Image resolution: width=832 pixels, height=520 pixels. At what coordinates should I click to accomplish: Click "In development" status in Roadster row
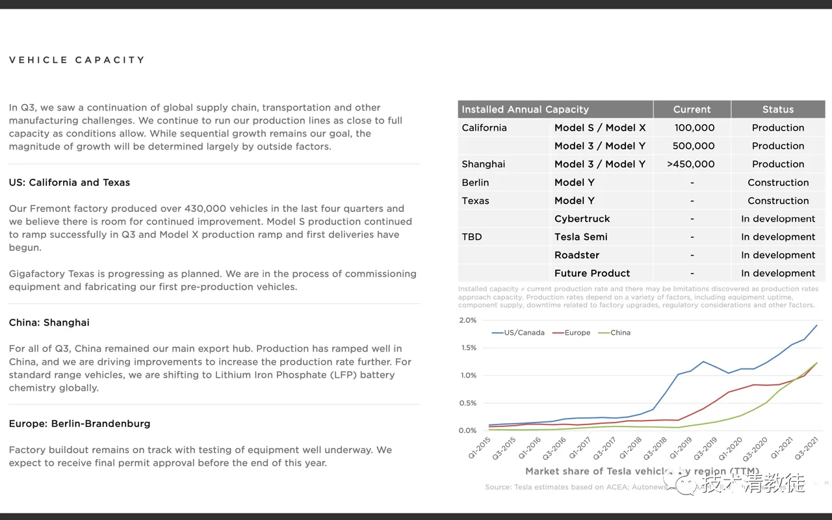pos(778,255)
